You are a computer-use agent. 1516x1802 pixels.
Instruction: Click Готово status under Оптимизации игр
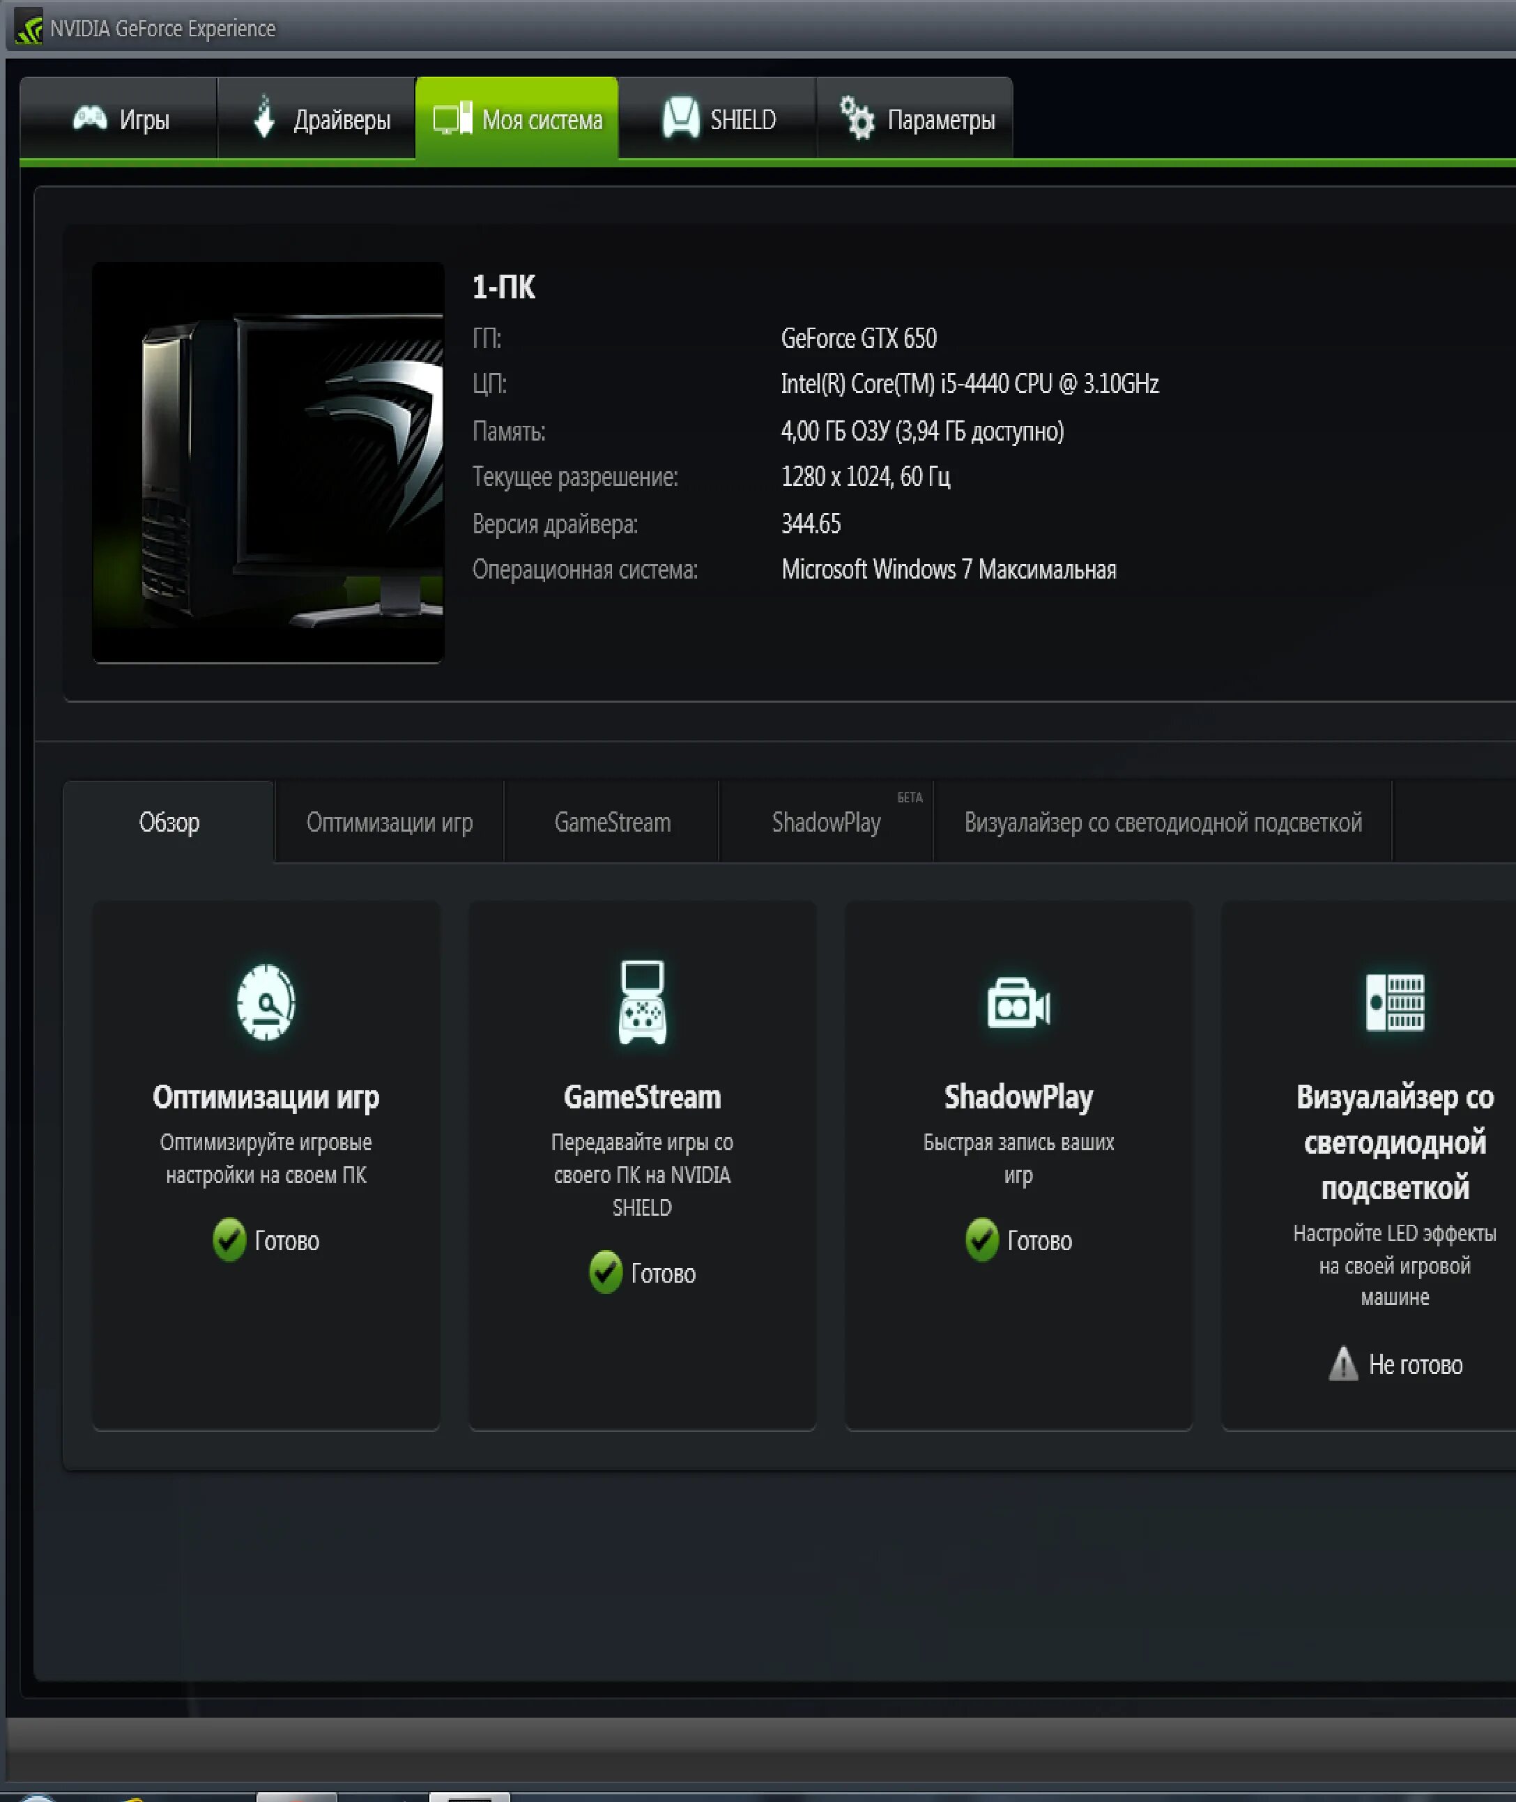[x=287, y=1241]
